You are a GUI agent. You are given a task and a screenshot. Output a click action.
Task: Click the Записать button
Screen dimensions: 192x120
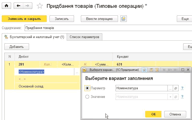click(62, 19)
